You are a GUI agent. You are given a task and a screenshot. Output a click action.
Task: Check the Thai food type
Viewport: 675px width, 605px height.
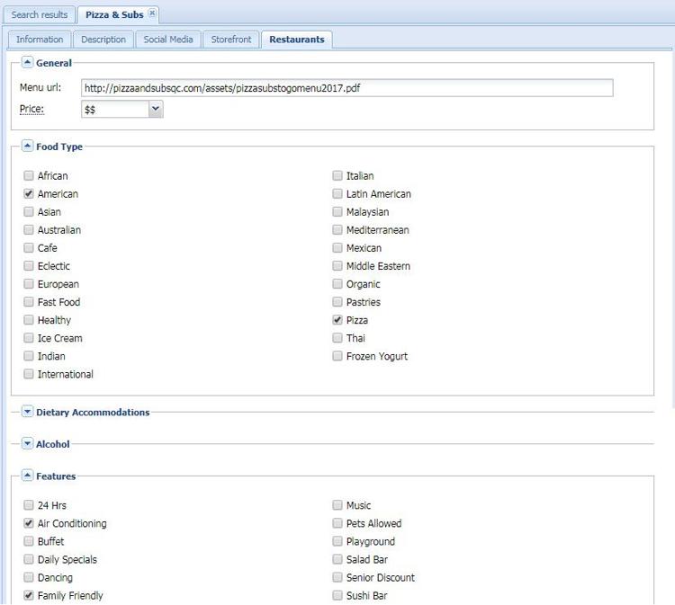point(337,338)
